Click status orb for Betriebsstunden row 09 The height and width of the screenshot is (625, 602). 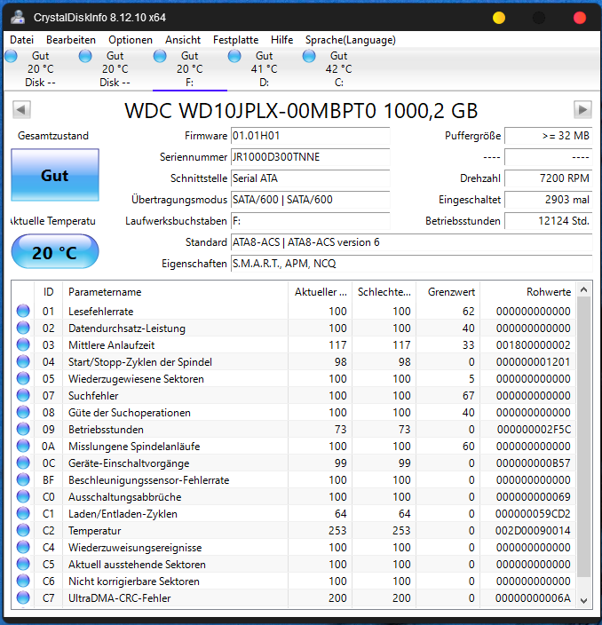(23, 429)
